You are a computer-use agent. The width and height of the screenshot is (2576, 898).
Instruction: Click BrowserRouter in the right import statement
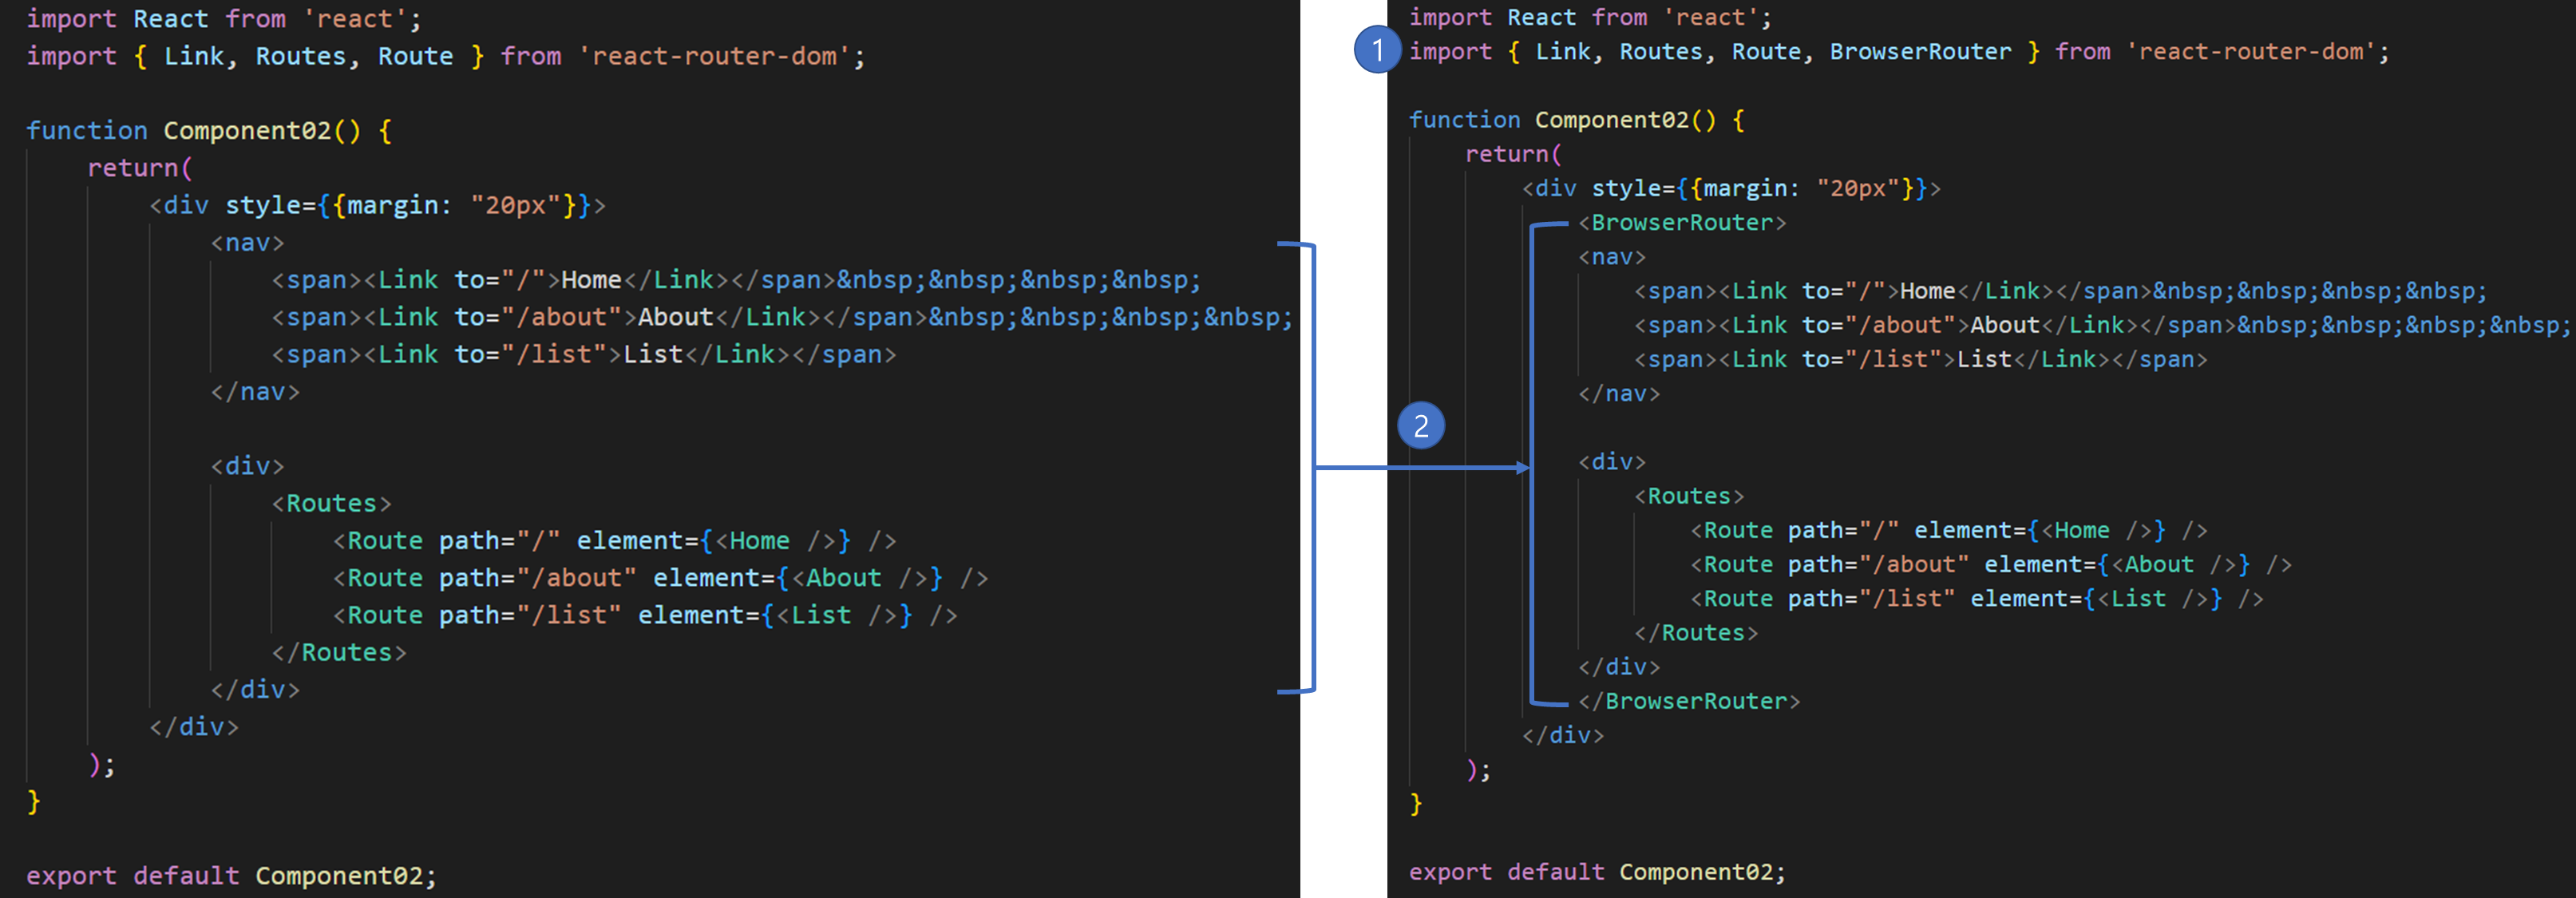coord(1920,52)
